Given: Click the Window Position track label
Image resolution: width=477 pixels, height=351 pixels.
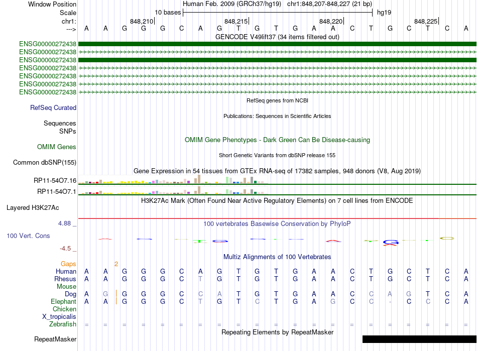Looking at the screenshot, I should point(52,4).
